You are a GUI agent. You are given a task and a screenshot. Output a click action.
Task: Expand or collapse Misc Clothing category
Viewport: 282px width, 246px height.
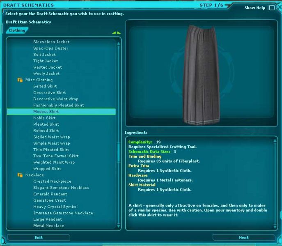(39, 80)
